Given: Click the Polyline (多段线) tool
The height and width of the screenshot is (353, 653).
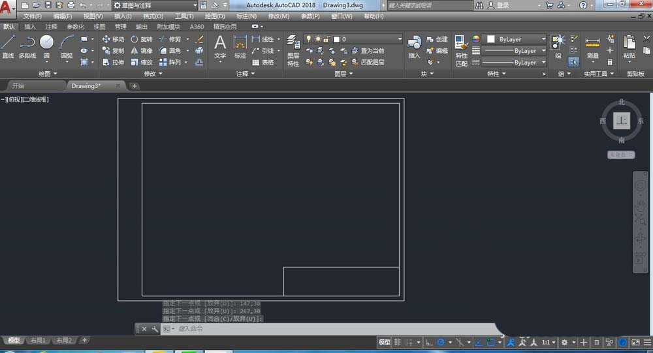Looking at the screenshot, I should (27, 46).
